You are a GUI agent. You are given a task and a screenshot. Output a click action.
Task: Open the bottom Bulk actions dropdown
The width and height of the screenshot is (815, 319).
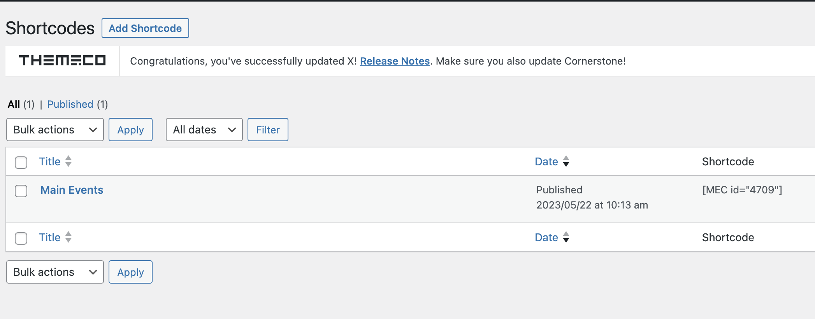click(x=55, y=272)
